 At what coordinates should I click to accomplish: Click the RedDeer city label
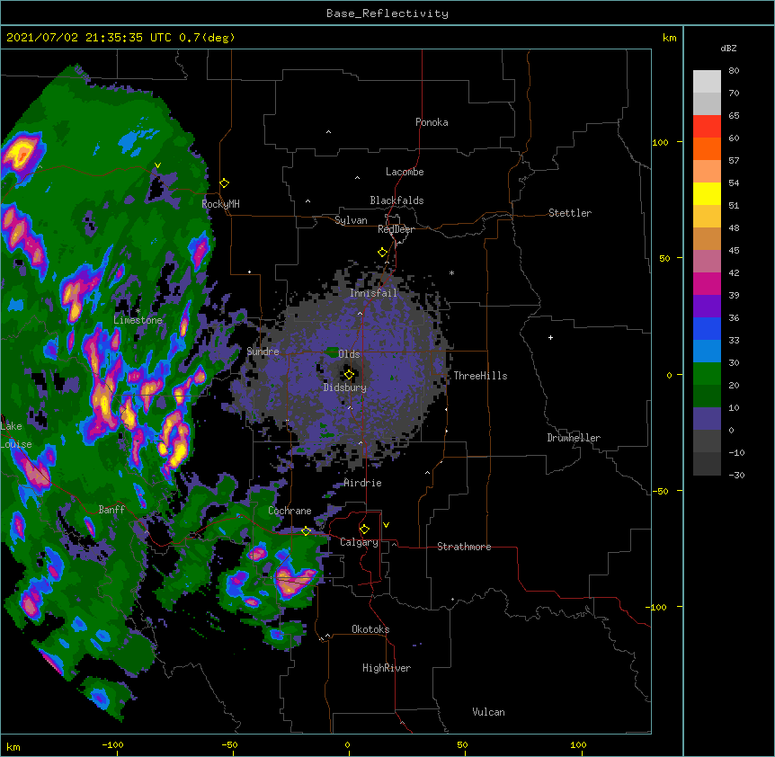click(396, 229)
